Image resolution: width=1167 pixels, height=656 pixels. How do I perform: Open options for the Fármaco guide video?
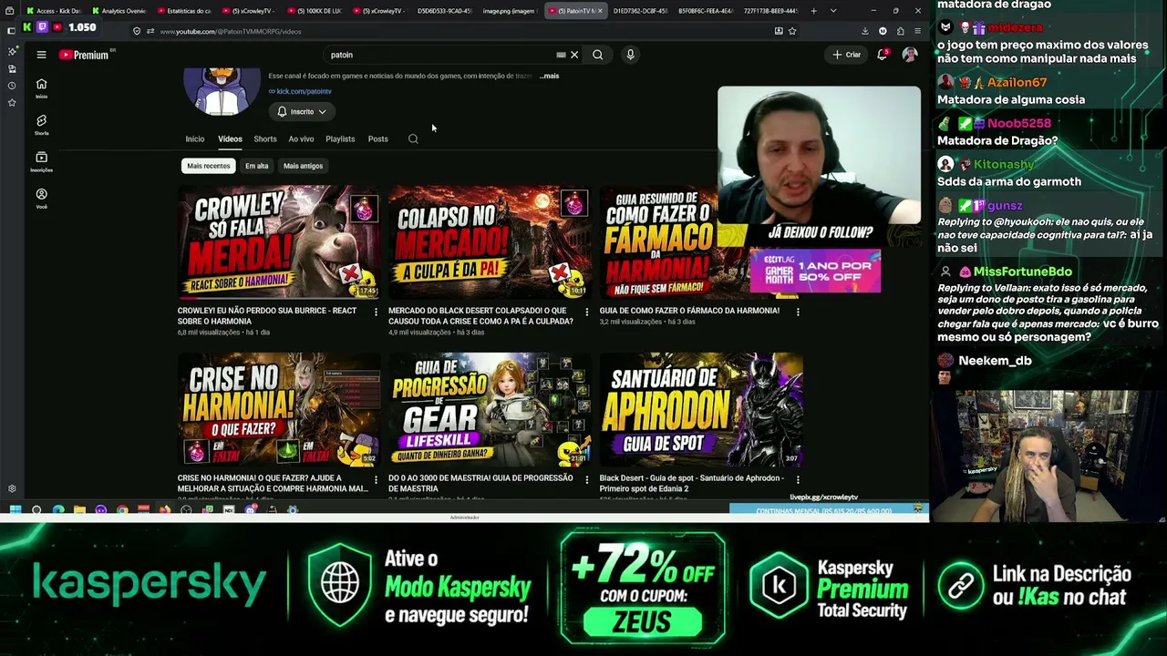(x=798, y=312)
